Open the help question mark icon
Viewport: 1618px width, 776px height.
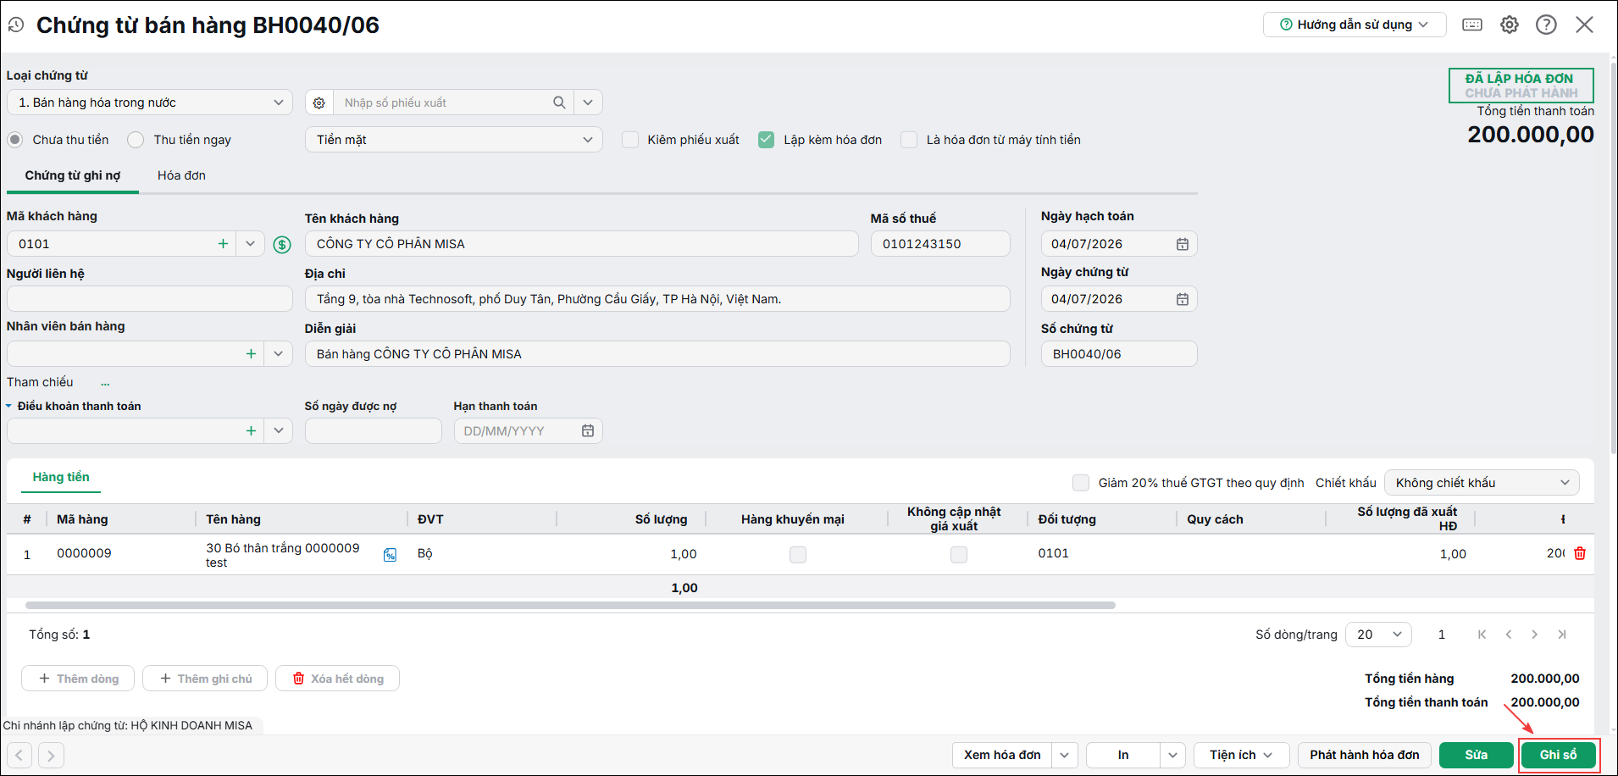[1546, 25]
